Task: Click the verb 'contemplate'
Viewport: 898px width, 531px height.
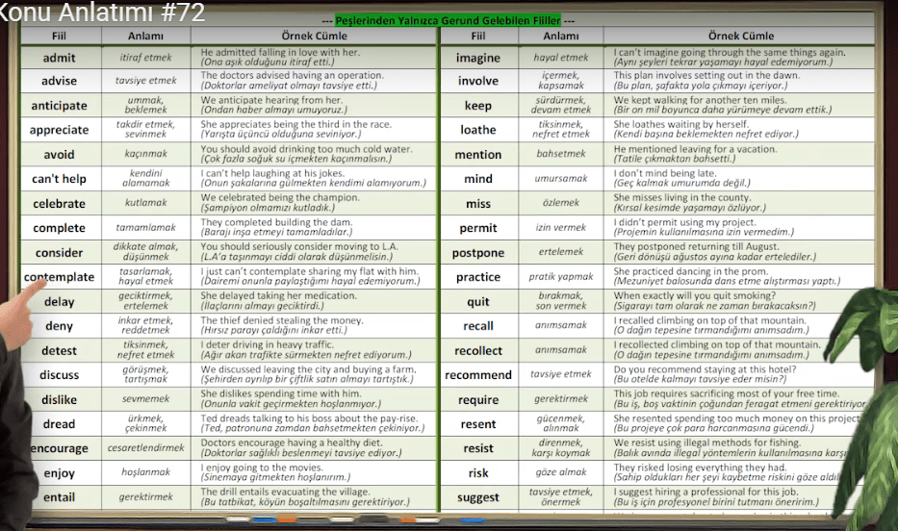Action: [59, 277]
